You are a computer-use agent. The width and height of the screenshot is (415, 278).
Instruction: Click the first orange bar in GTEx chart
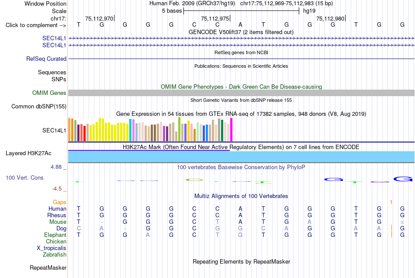69,129
